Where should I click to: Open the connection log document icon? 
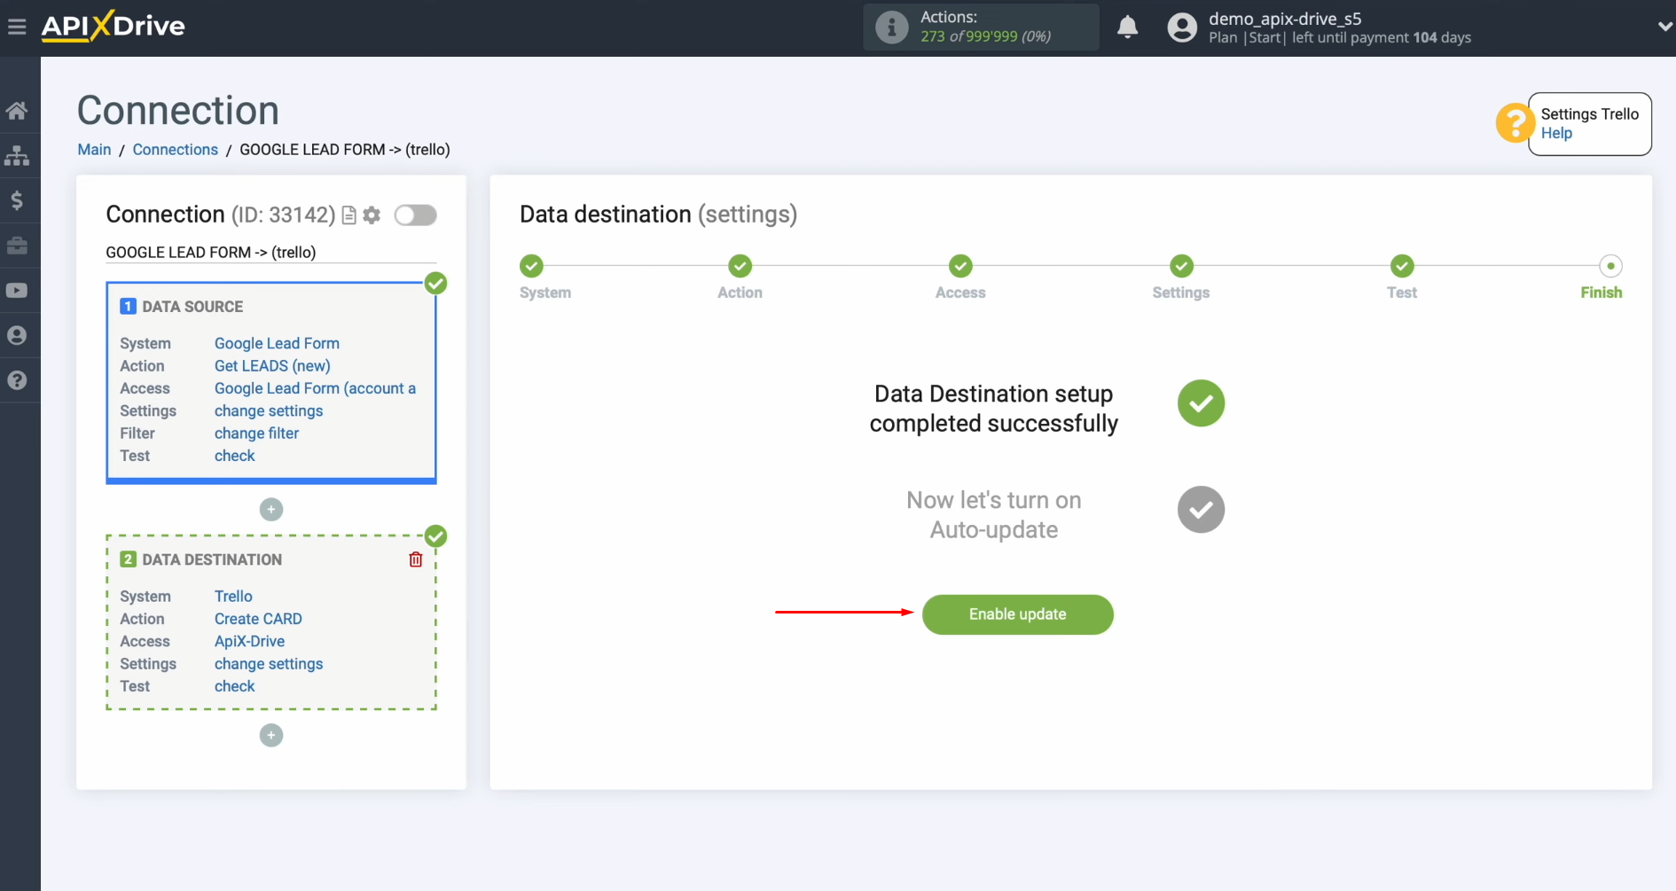[x=348, y=215]
